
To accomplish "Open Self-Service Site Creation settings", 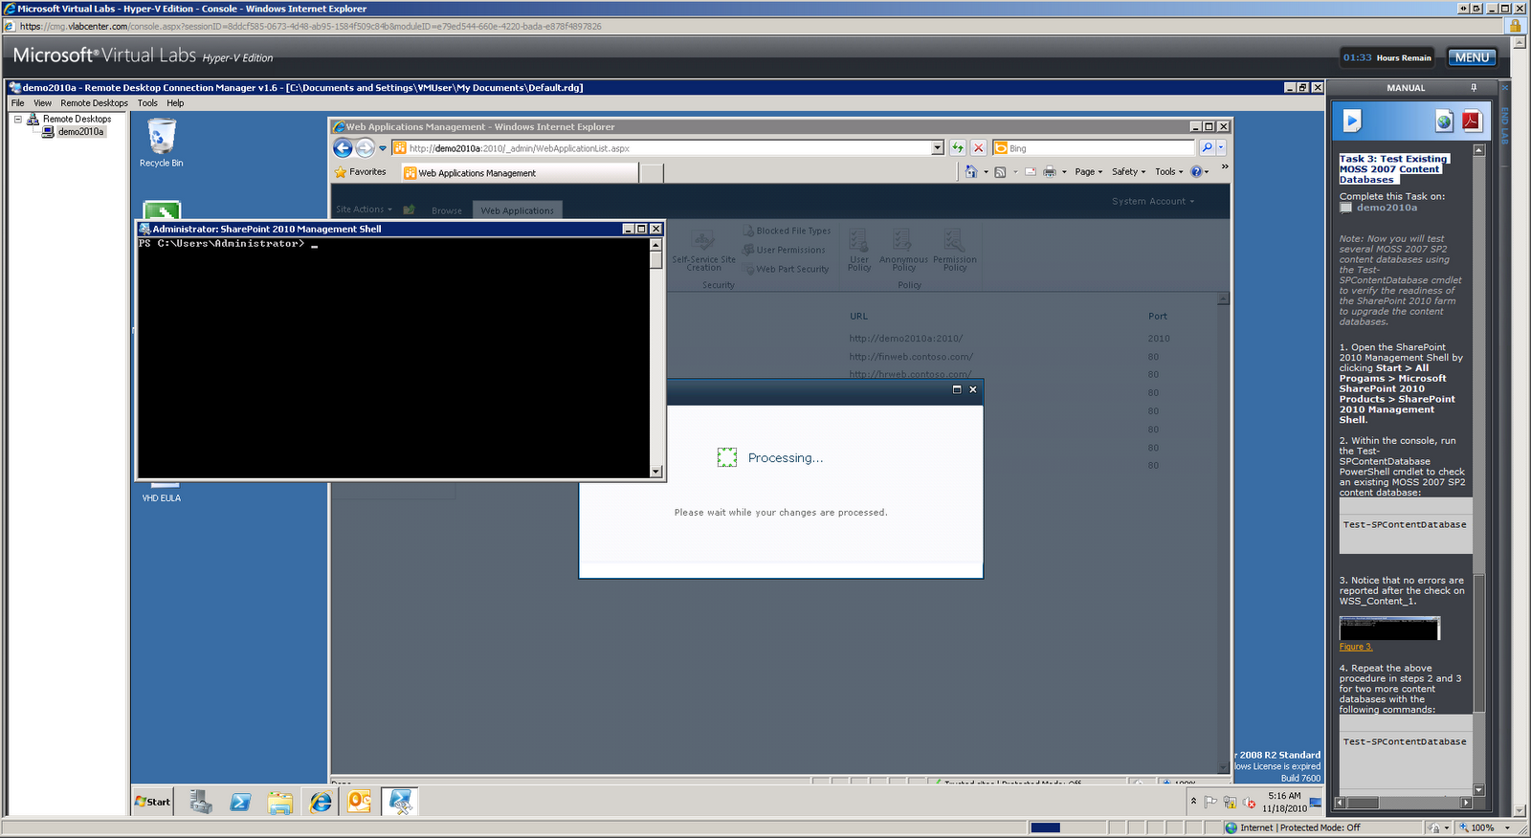I will click(x=703, y=251).
